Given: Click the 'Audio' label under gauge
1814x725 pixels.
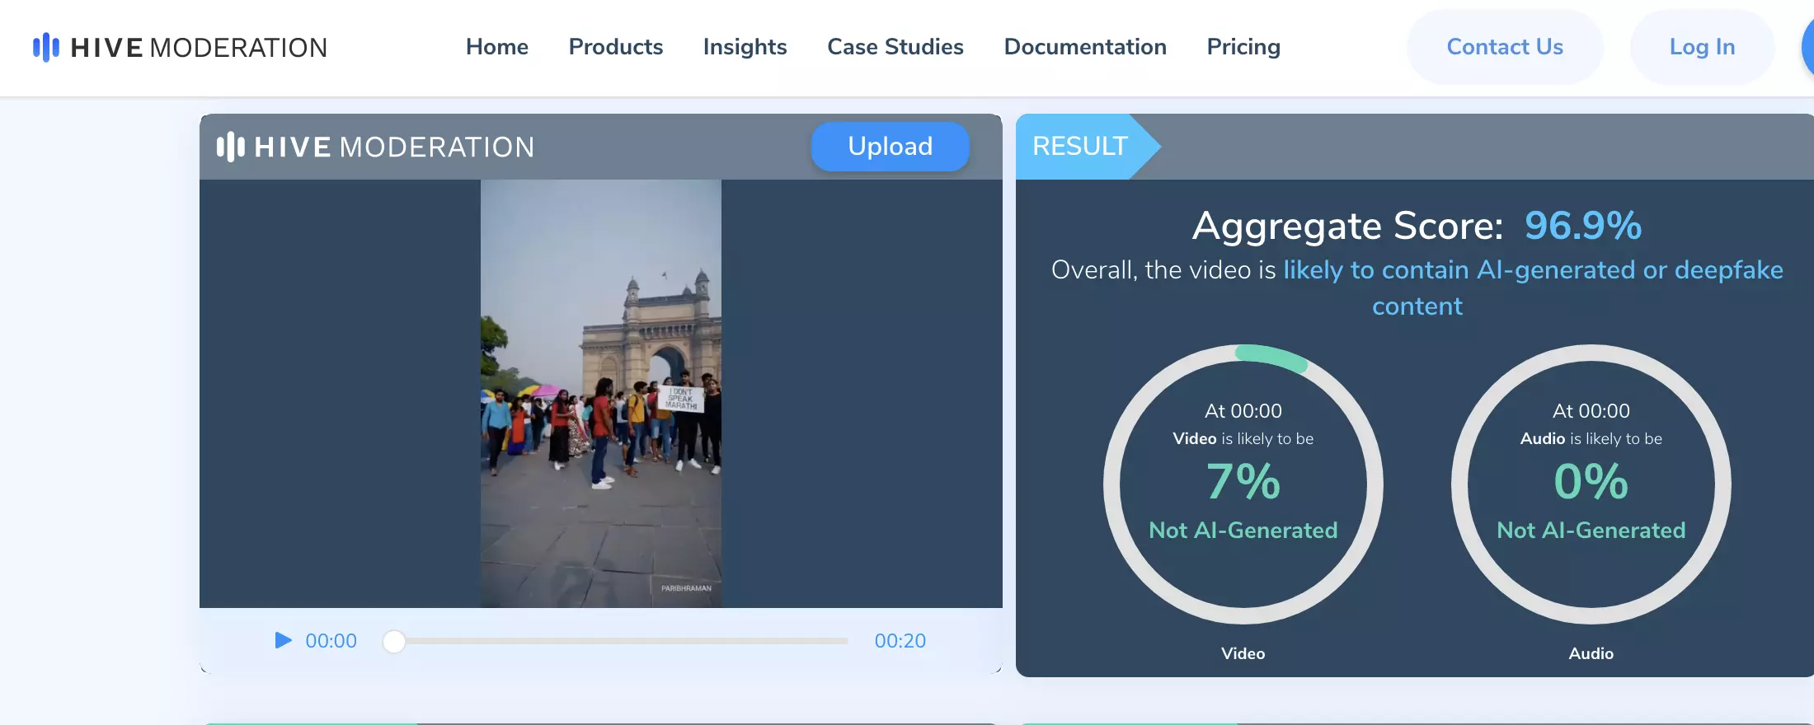Looking at the screenshot, I should [1591, 653].
